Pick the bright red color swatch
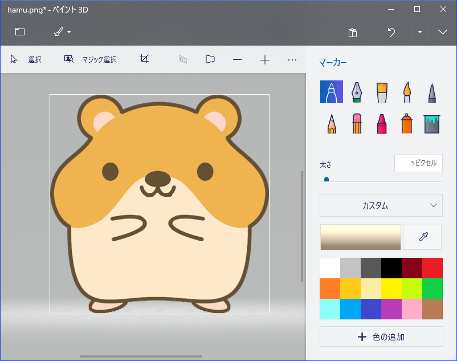 [x=432, y=268]
